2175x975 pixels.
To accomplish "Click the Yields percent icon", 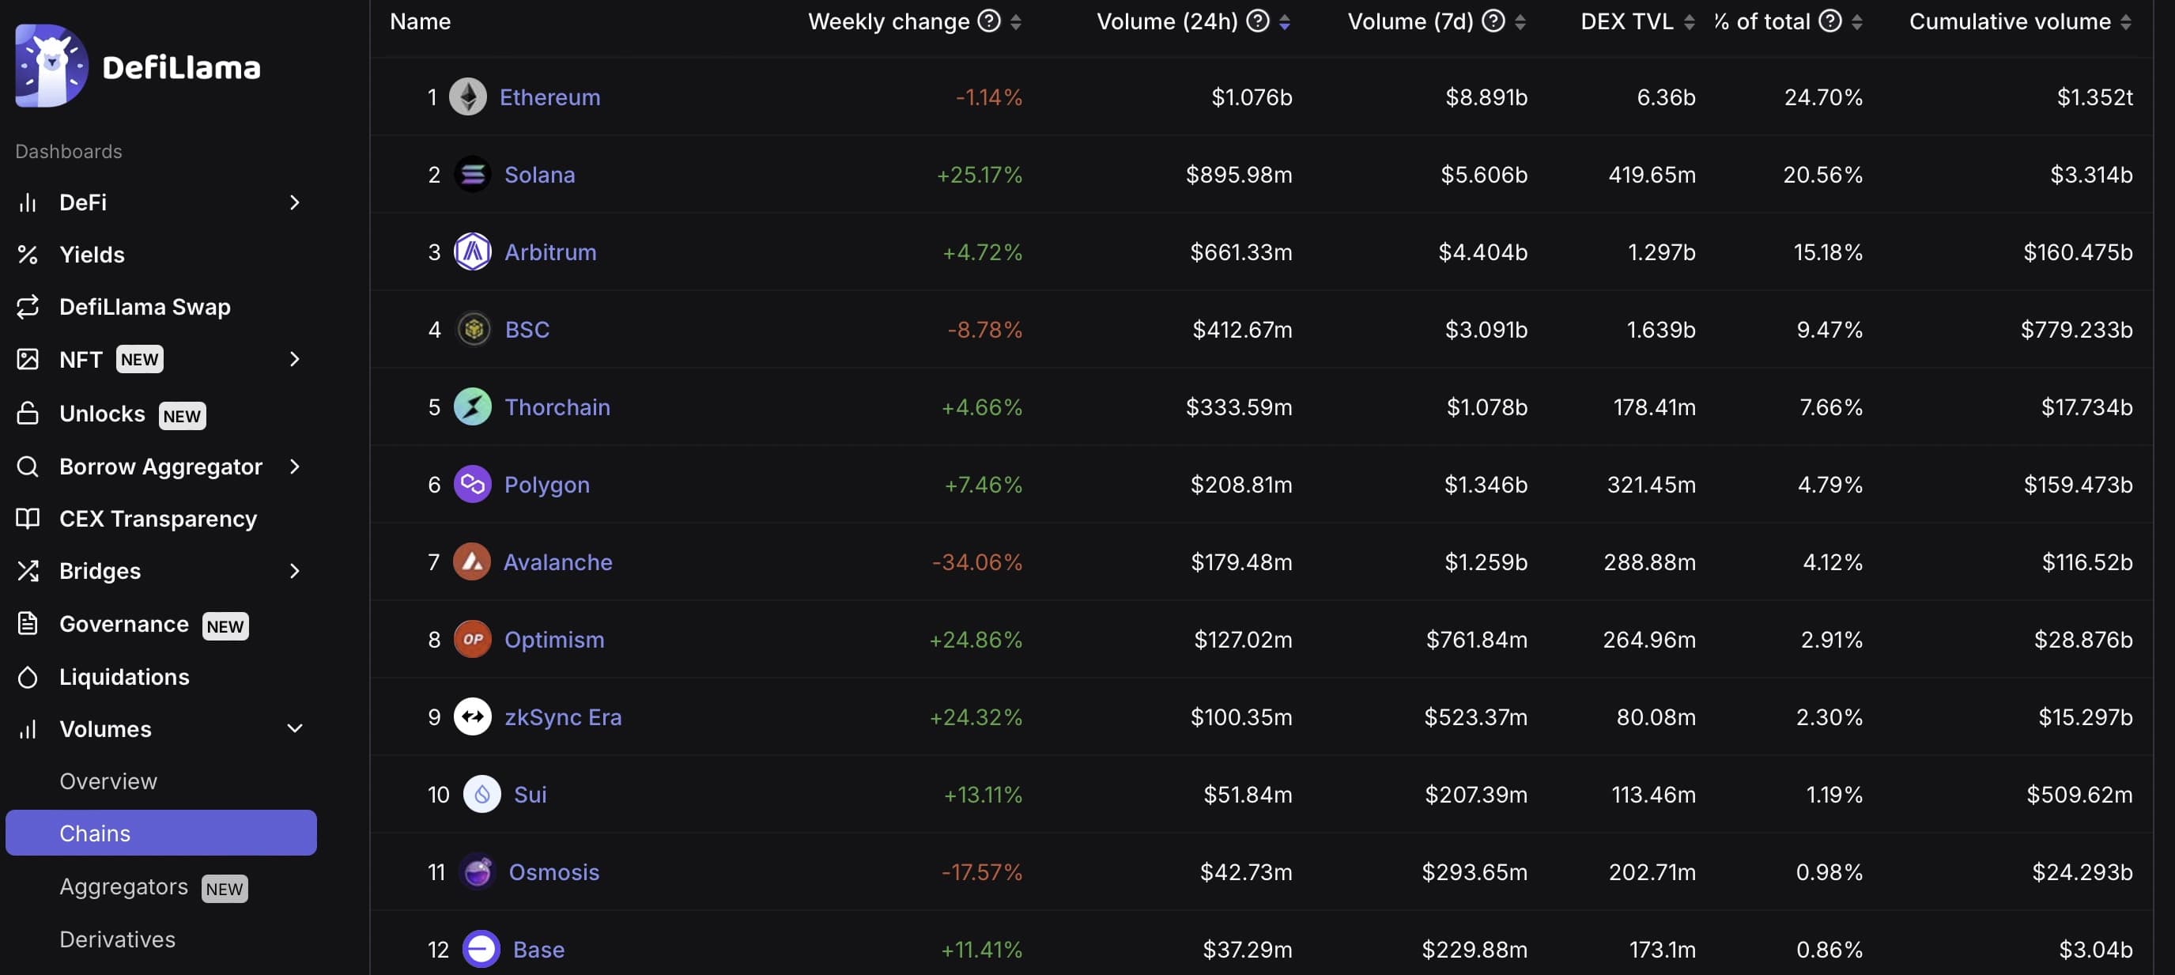I will (x=28, y=255).
